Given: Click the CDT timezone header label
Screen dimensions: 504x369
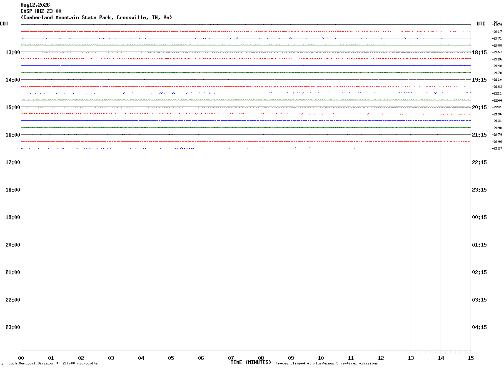Looking at the screenshot, I should 4,24.
